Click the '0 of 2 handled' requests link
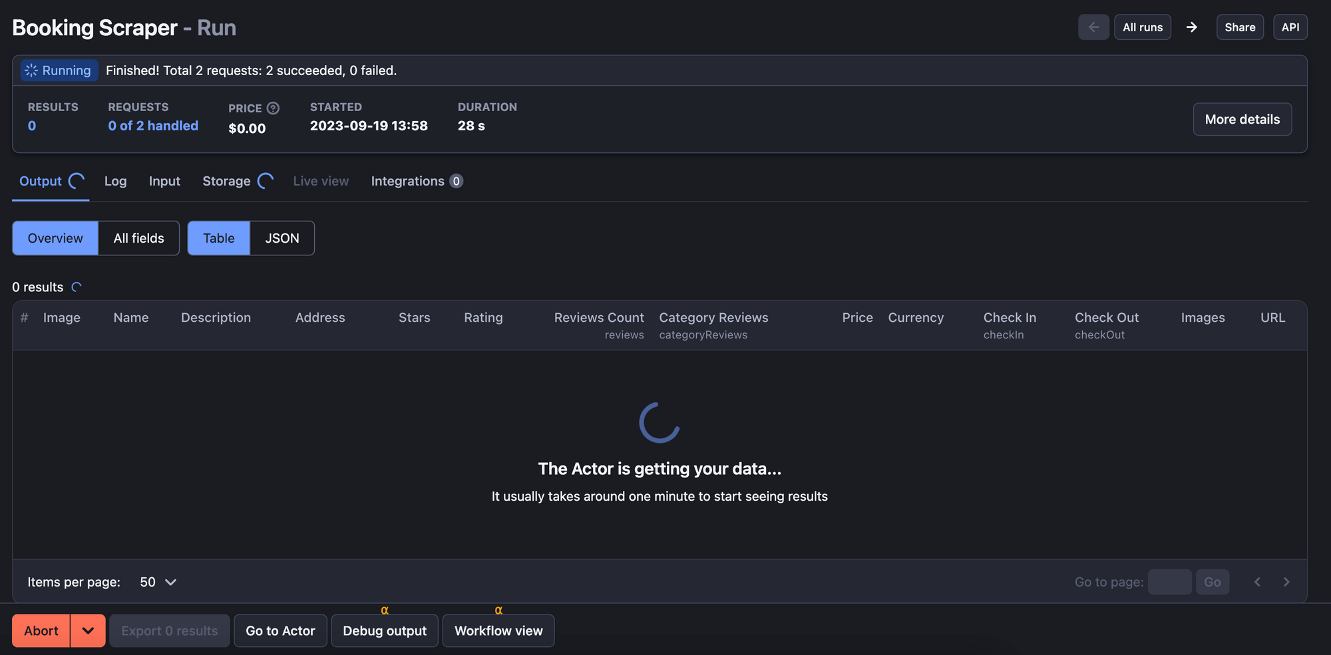 [153, 126]
